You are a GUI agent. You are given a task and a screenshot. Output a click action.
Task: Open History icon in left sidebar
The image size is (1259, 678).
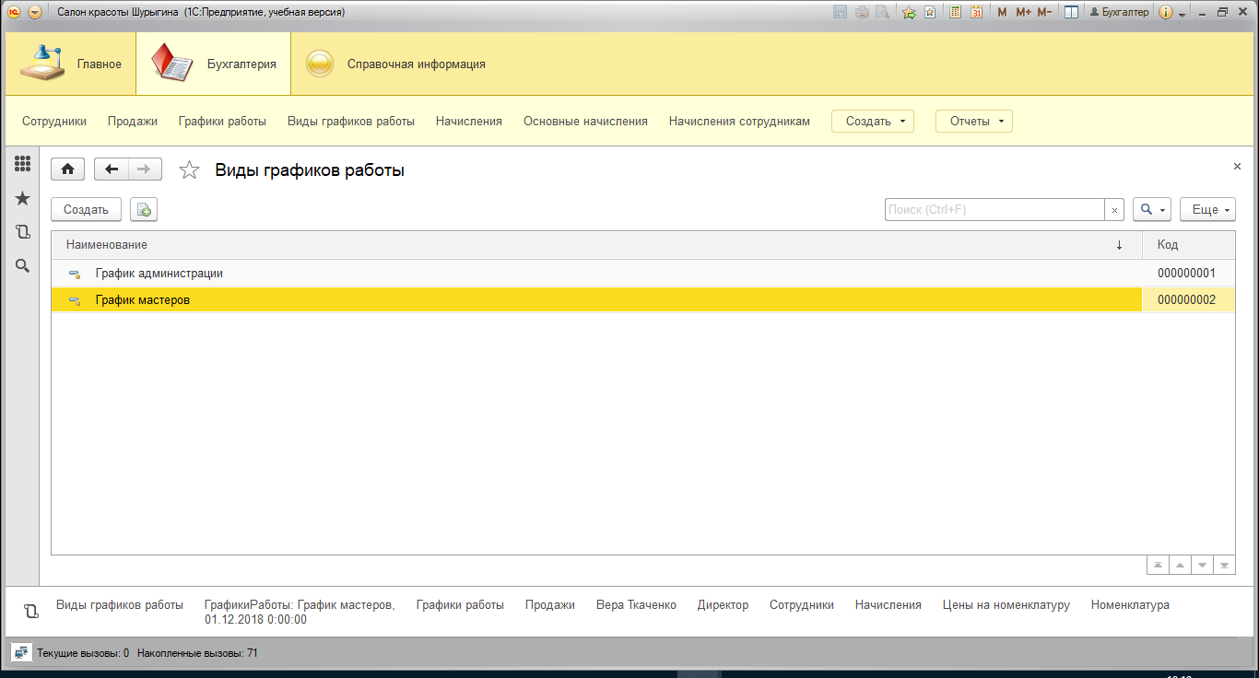point(23,232)
